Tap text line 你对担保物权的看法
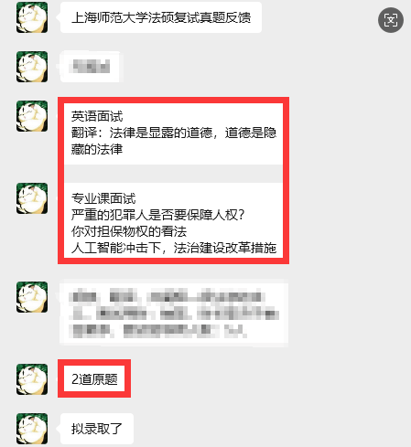This screenshot has height=447, width=411. point(129,231)
